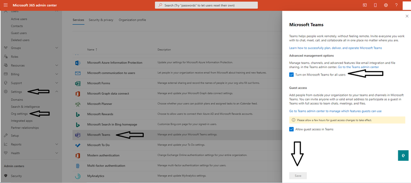Expand the Support section chevron
Screen dimensions: 411x183
click(x=57, y=83)
